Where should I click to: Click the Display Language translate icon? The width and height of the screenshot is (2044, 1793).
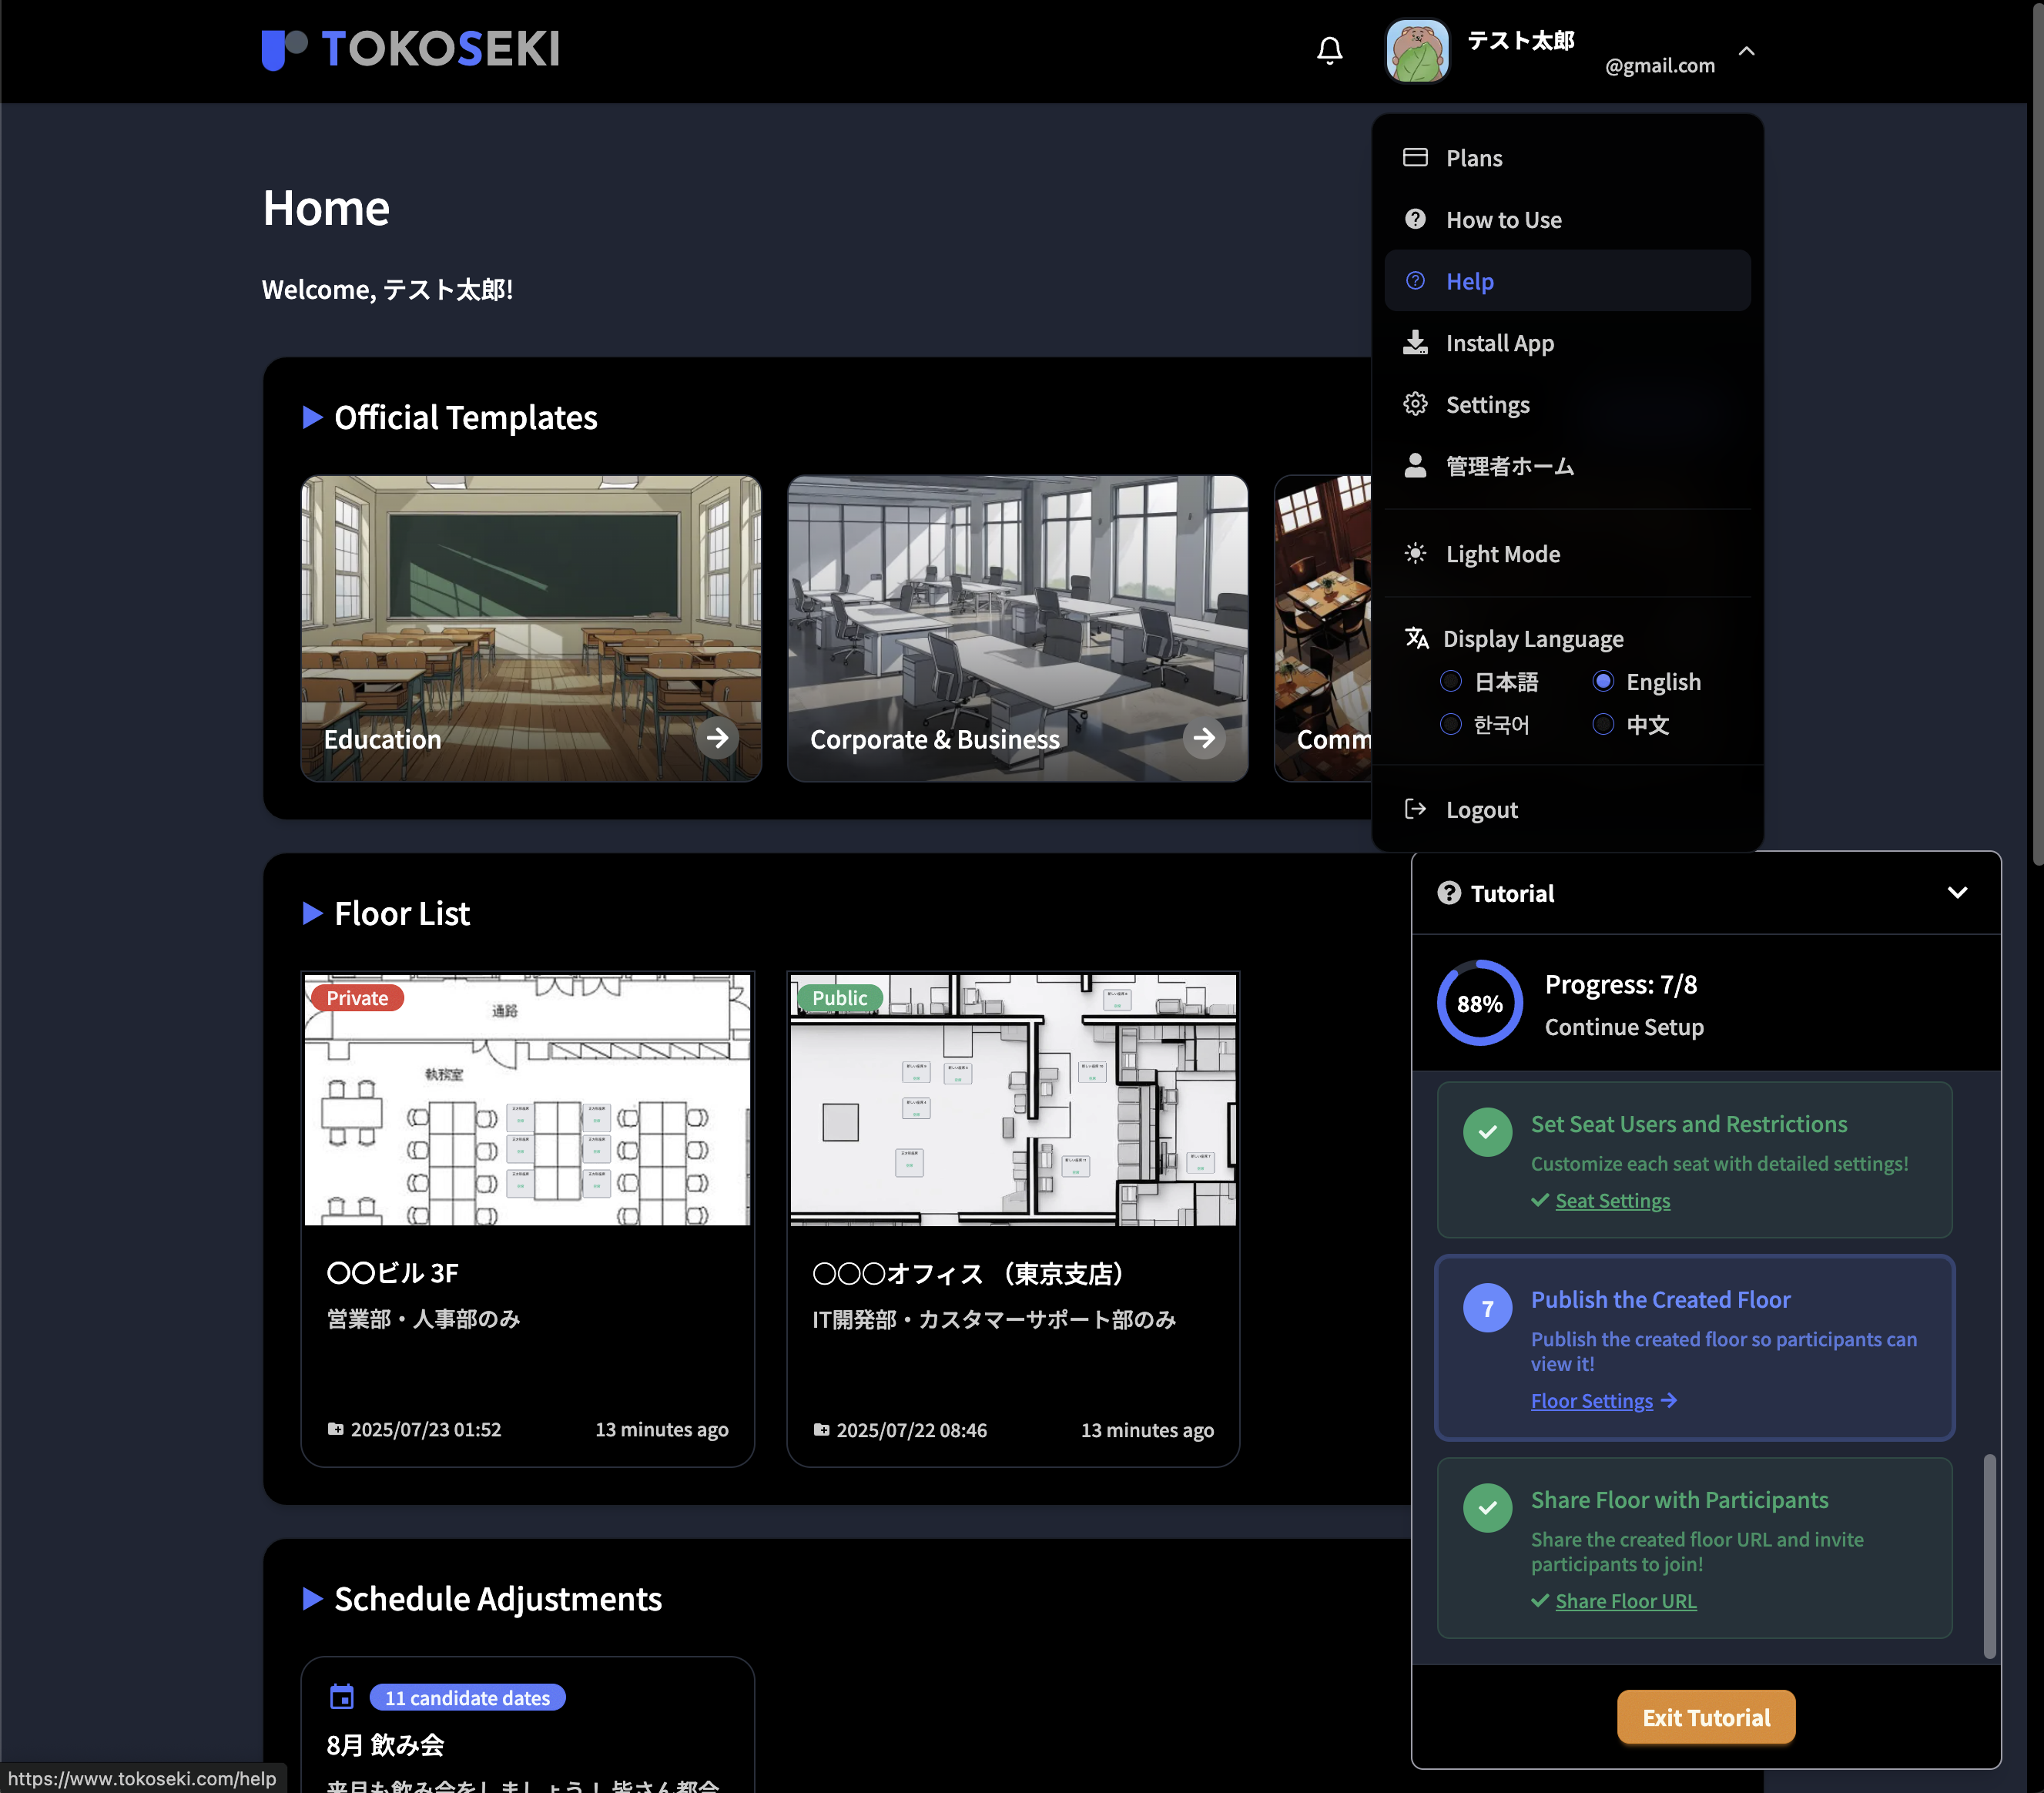(x=1417, y=638)
